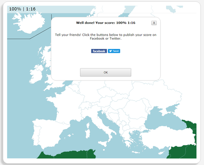Screen dimensions: 204x165
Task: Post score using the Tweet button
Action: [114, 51]
